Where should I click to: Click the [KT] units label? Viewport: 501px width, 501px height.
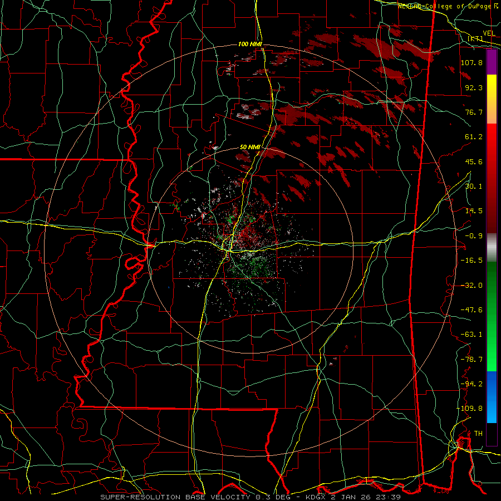coord(475,38)
